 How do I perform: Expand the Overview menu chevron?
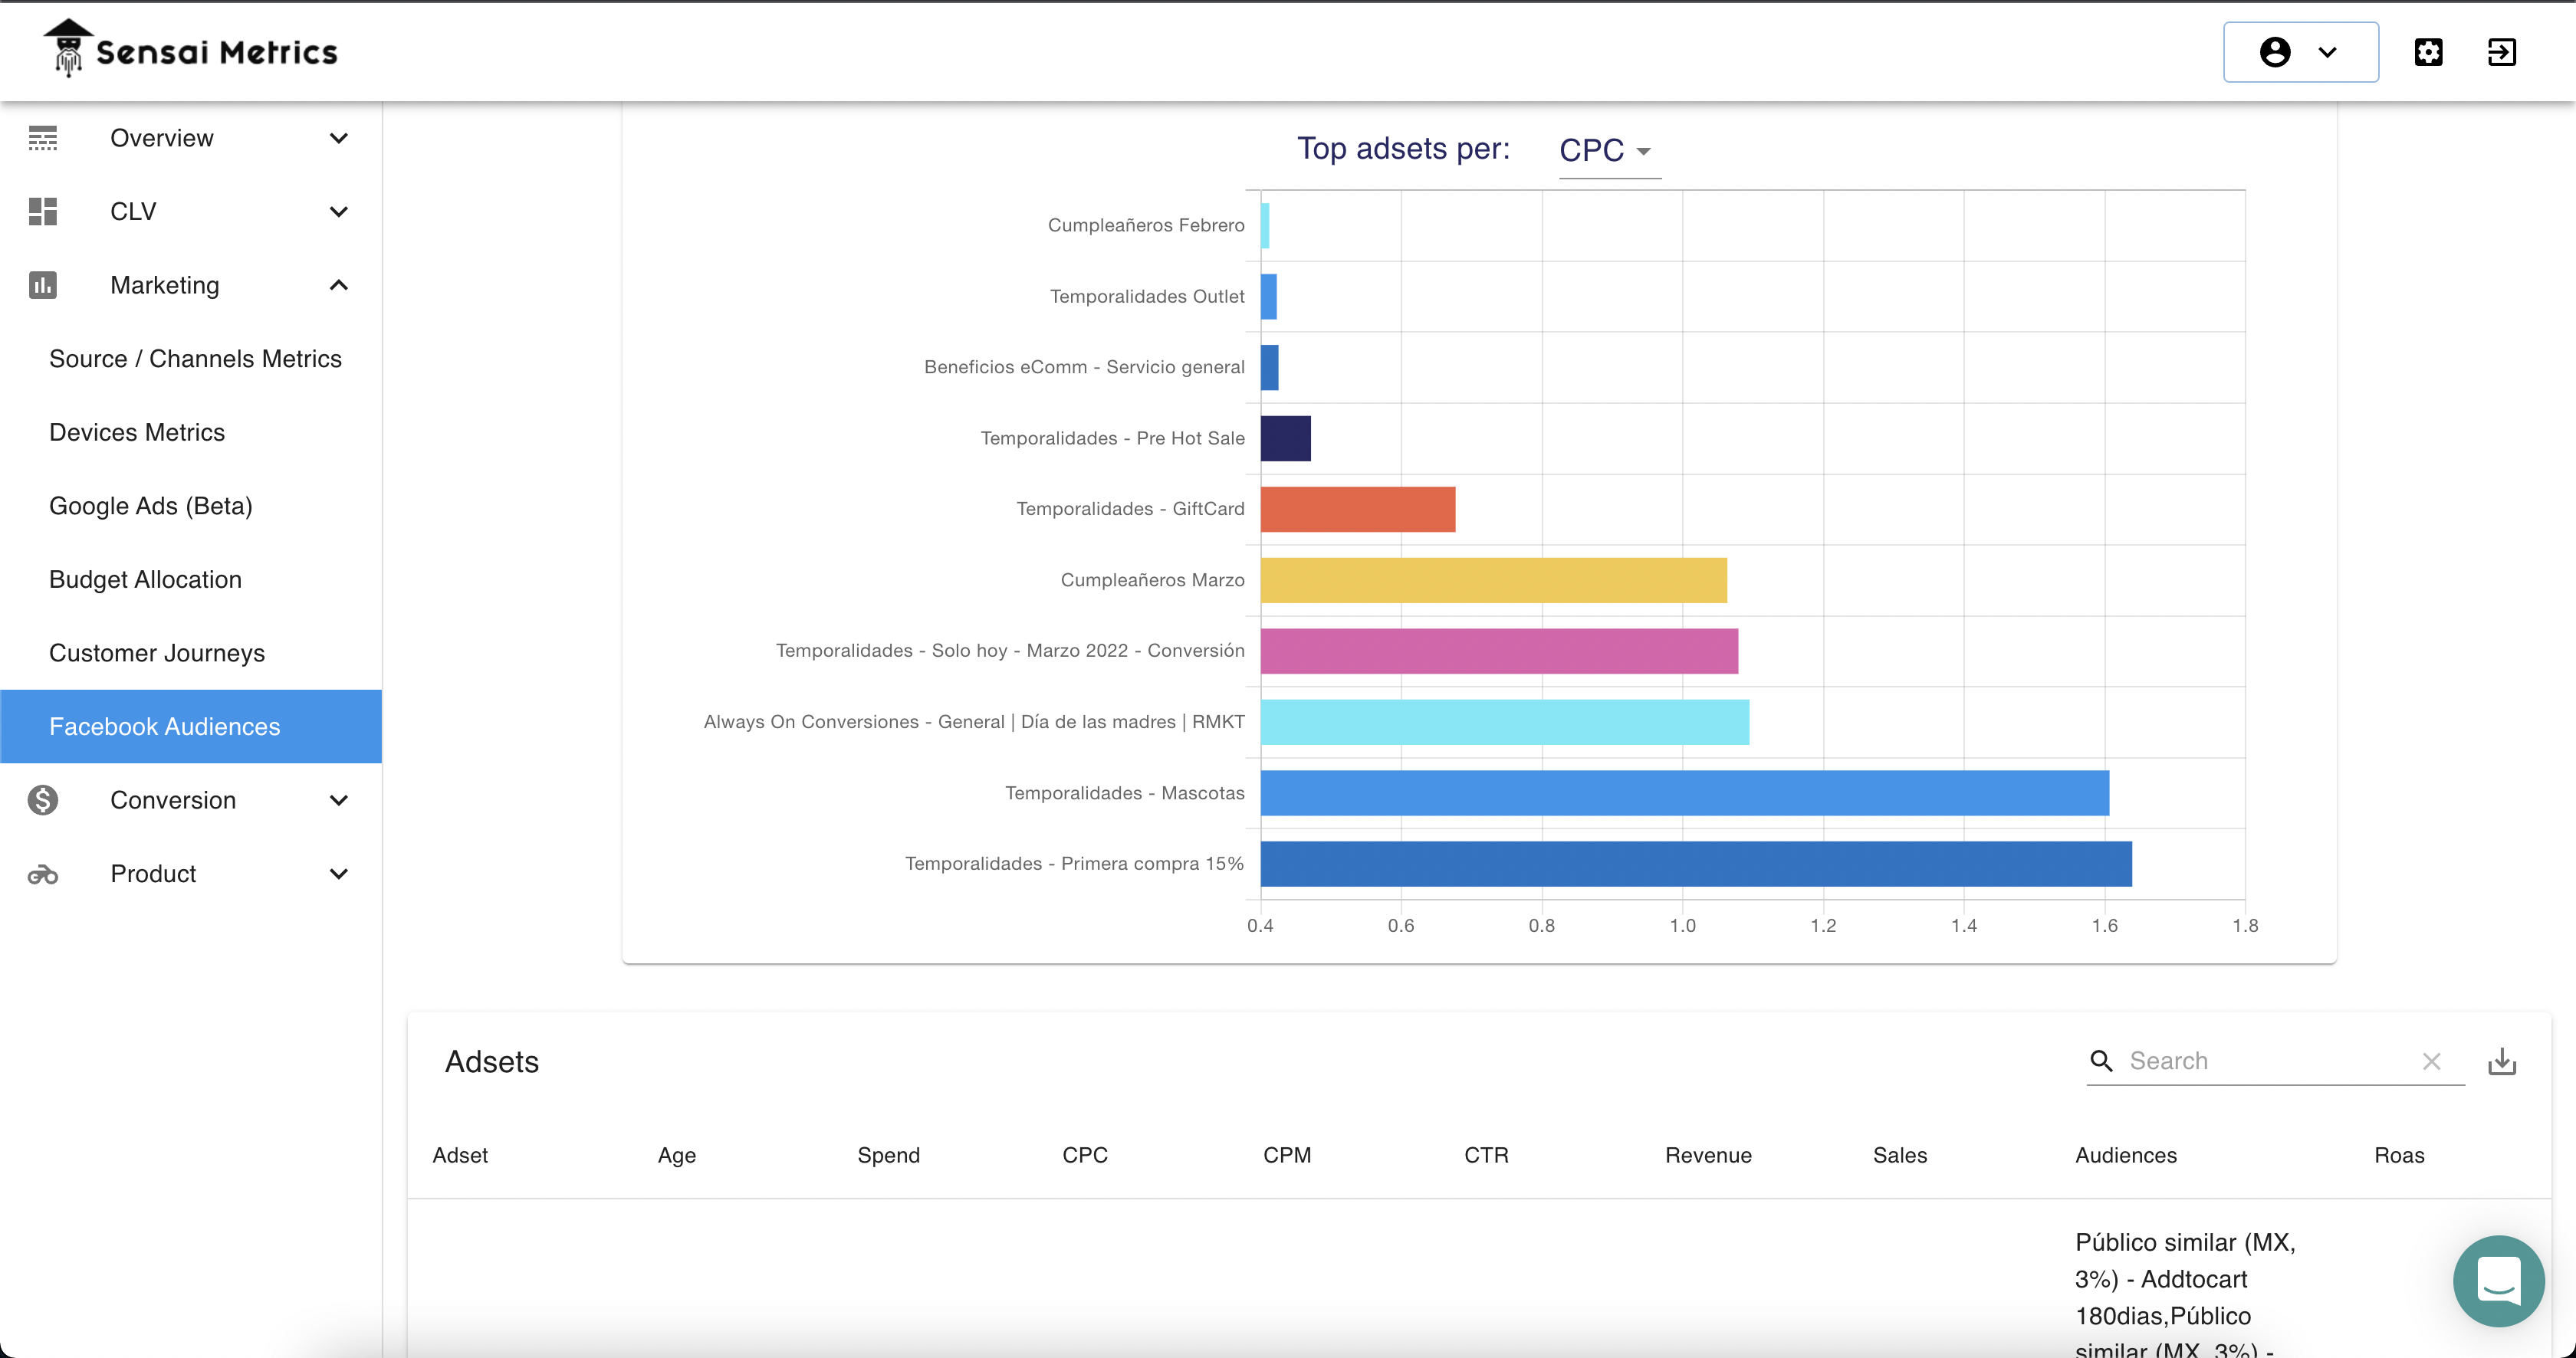(339, 138)
